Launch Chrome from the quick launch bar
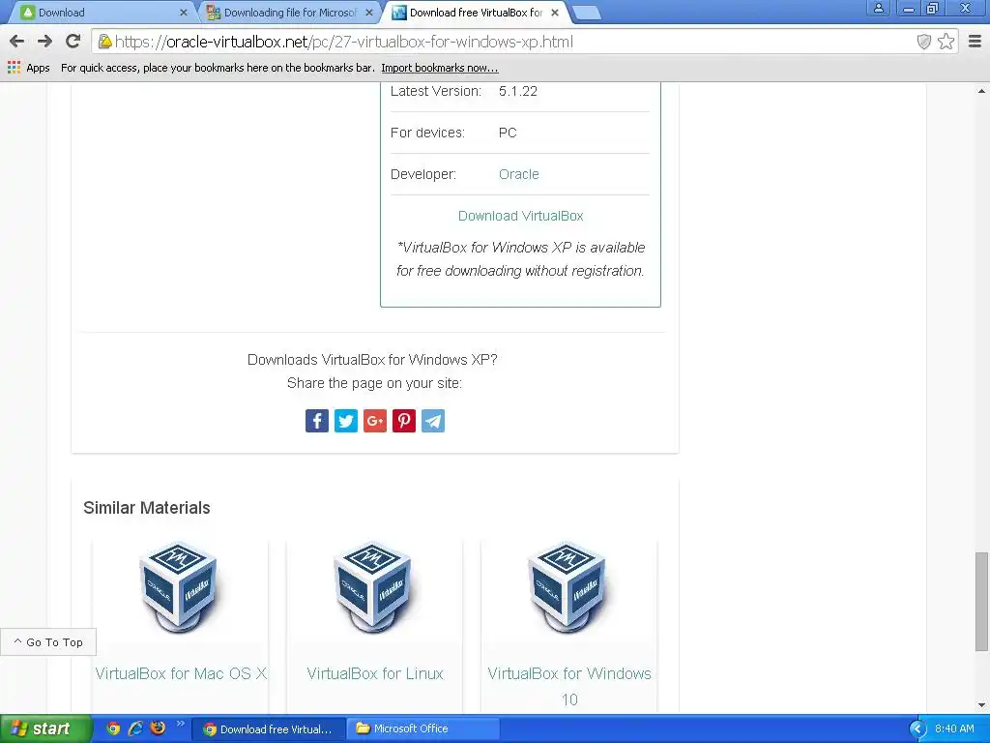Image resolution: width=990 pixels, height=743 pixels. (113, 728)
